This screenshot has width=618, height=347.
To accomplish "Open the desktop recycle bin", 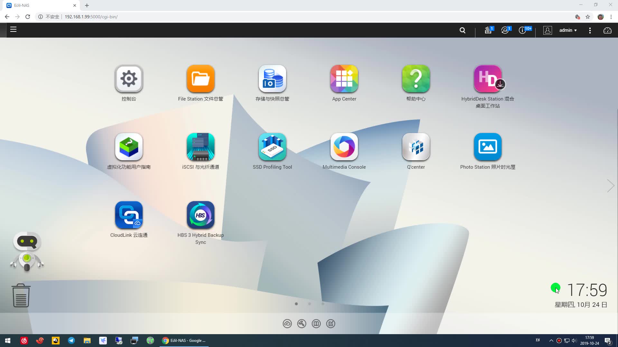I will pos(21,295).
